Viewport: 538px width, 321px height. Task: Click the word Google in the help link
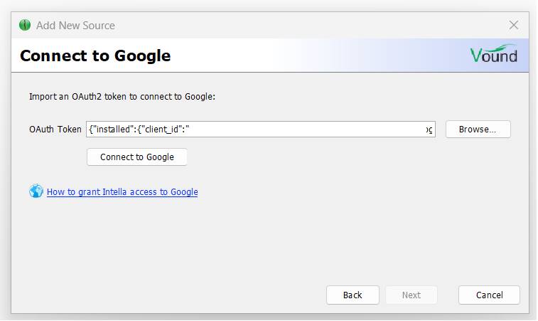[x=184, y=191]
